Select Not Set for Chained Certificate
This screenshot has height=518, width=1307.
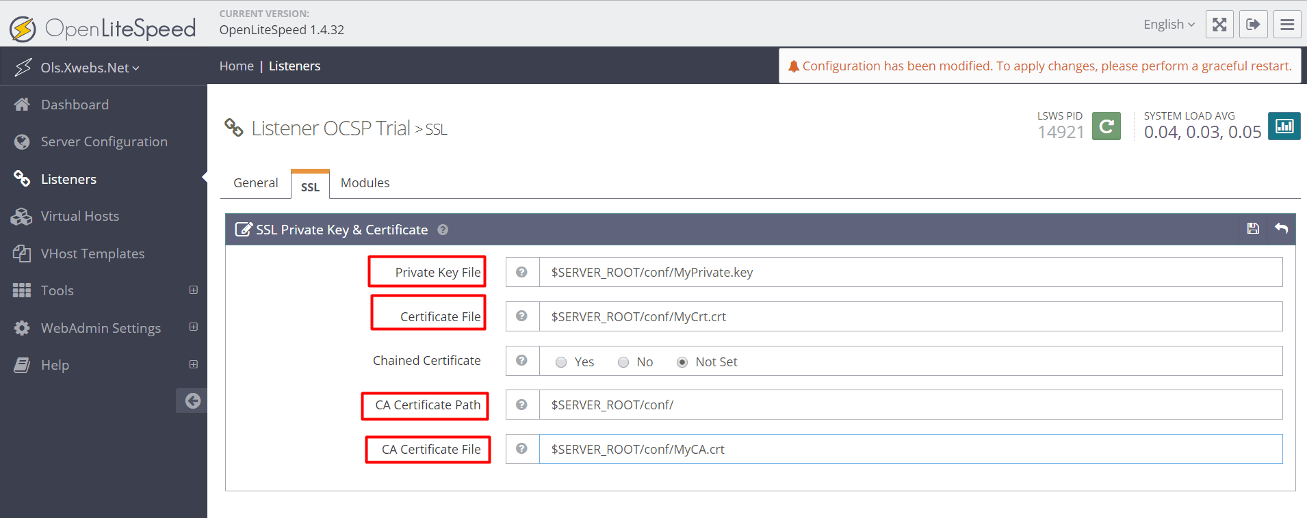point(682,362)
